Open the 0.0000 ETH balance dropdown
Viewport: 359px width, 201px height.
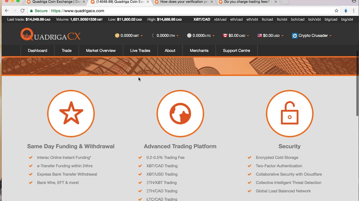(165, 35)
